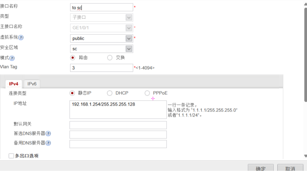The width and height of the screenshot is (307, 171).
Task: Click the 接口名称 input field
Action: 102,7
